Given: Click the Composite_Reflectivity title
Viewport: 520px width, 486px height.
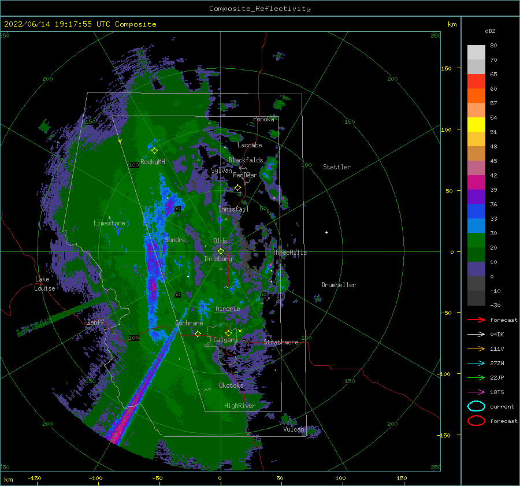Looking at the screenshot, I should 260,9.
